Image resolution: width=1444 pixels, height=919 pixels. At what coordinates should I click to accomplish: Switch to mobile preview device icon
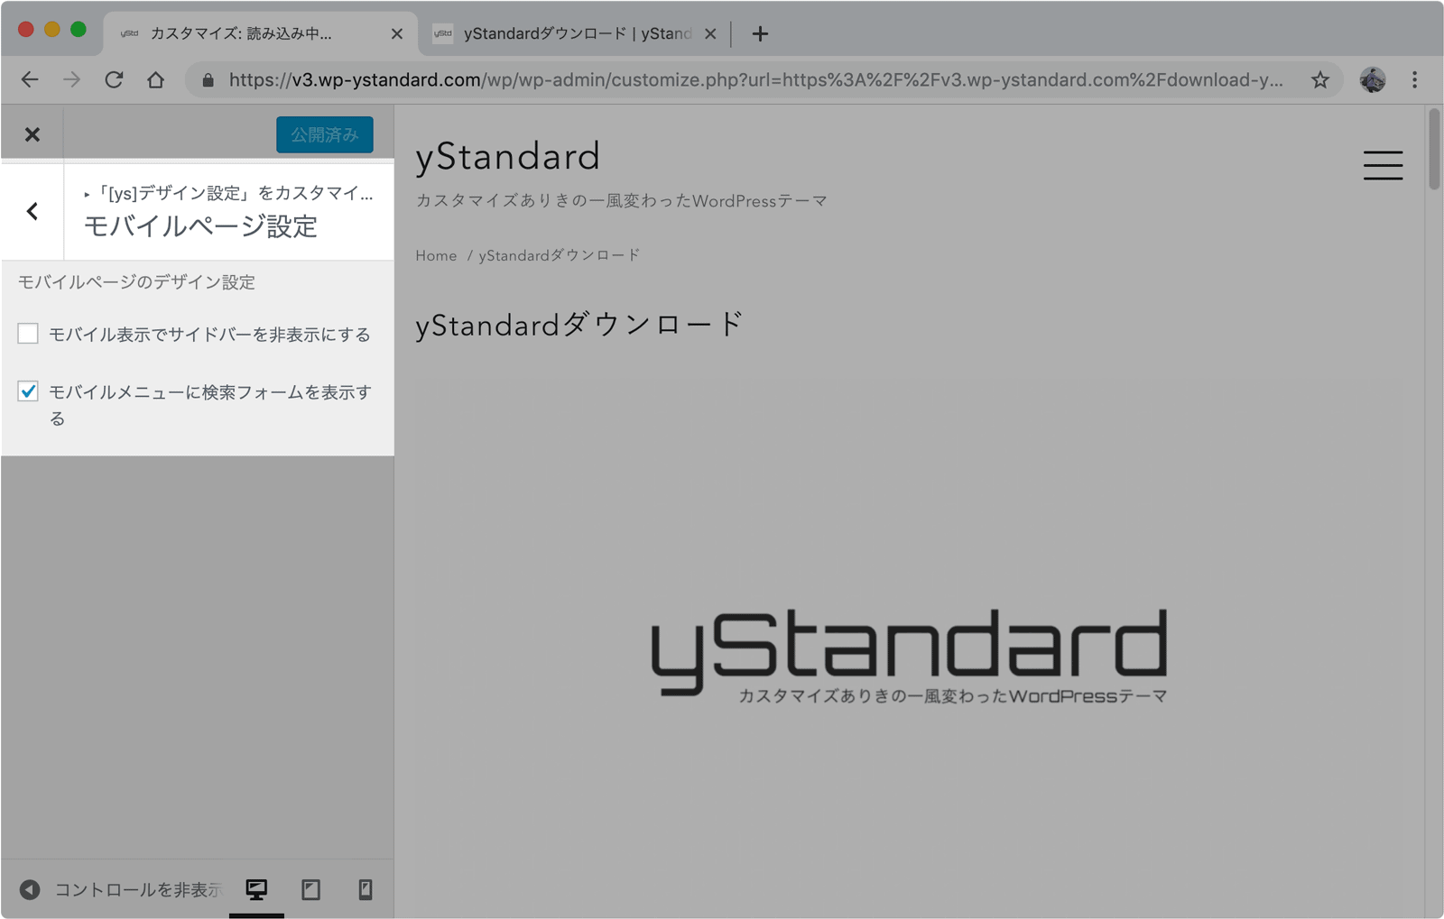pos(366,890)
